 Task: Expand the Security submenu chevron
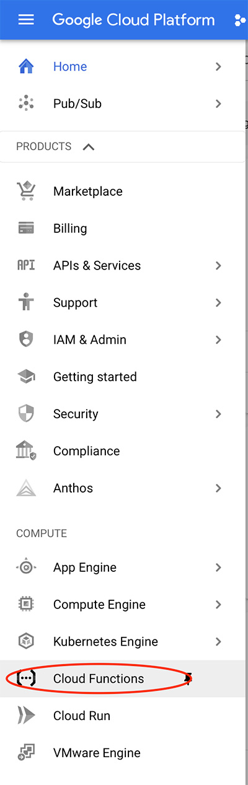[x=218, y=414]
